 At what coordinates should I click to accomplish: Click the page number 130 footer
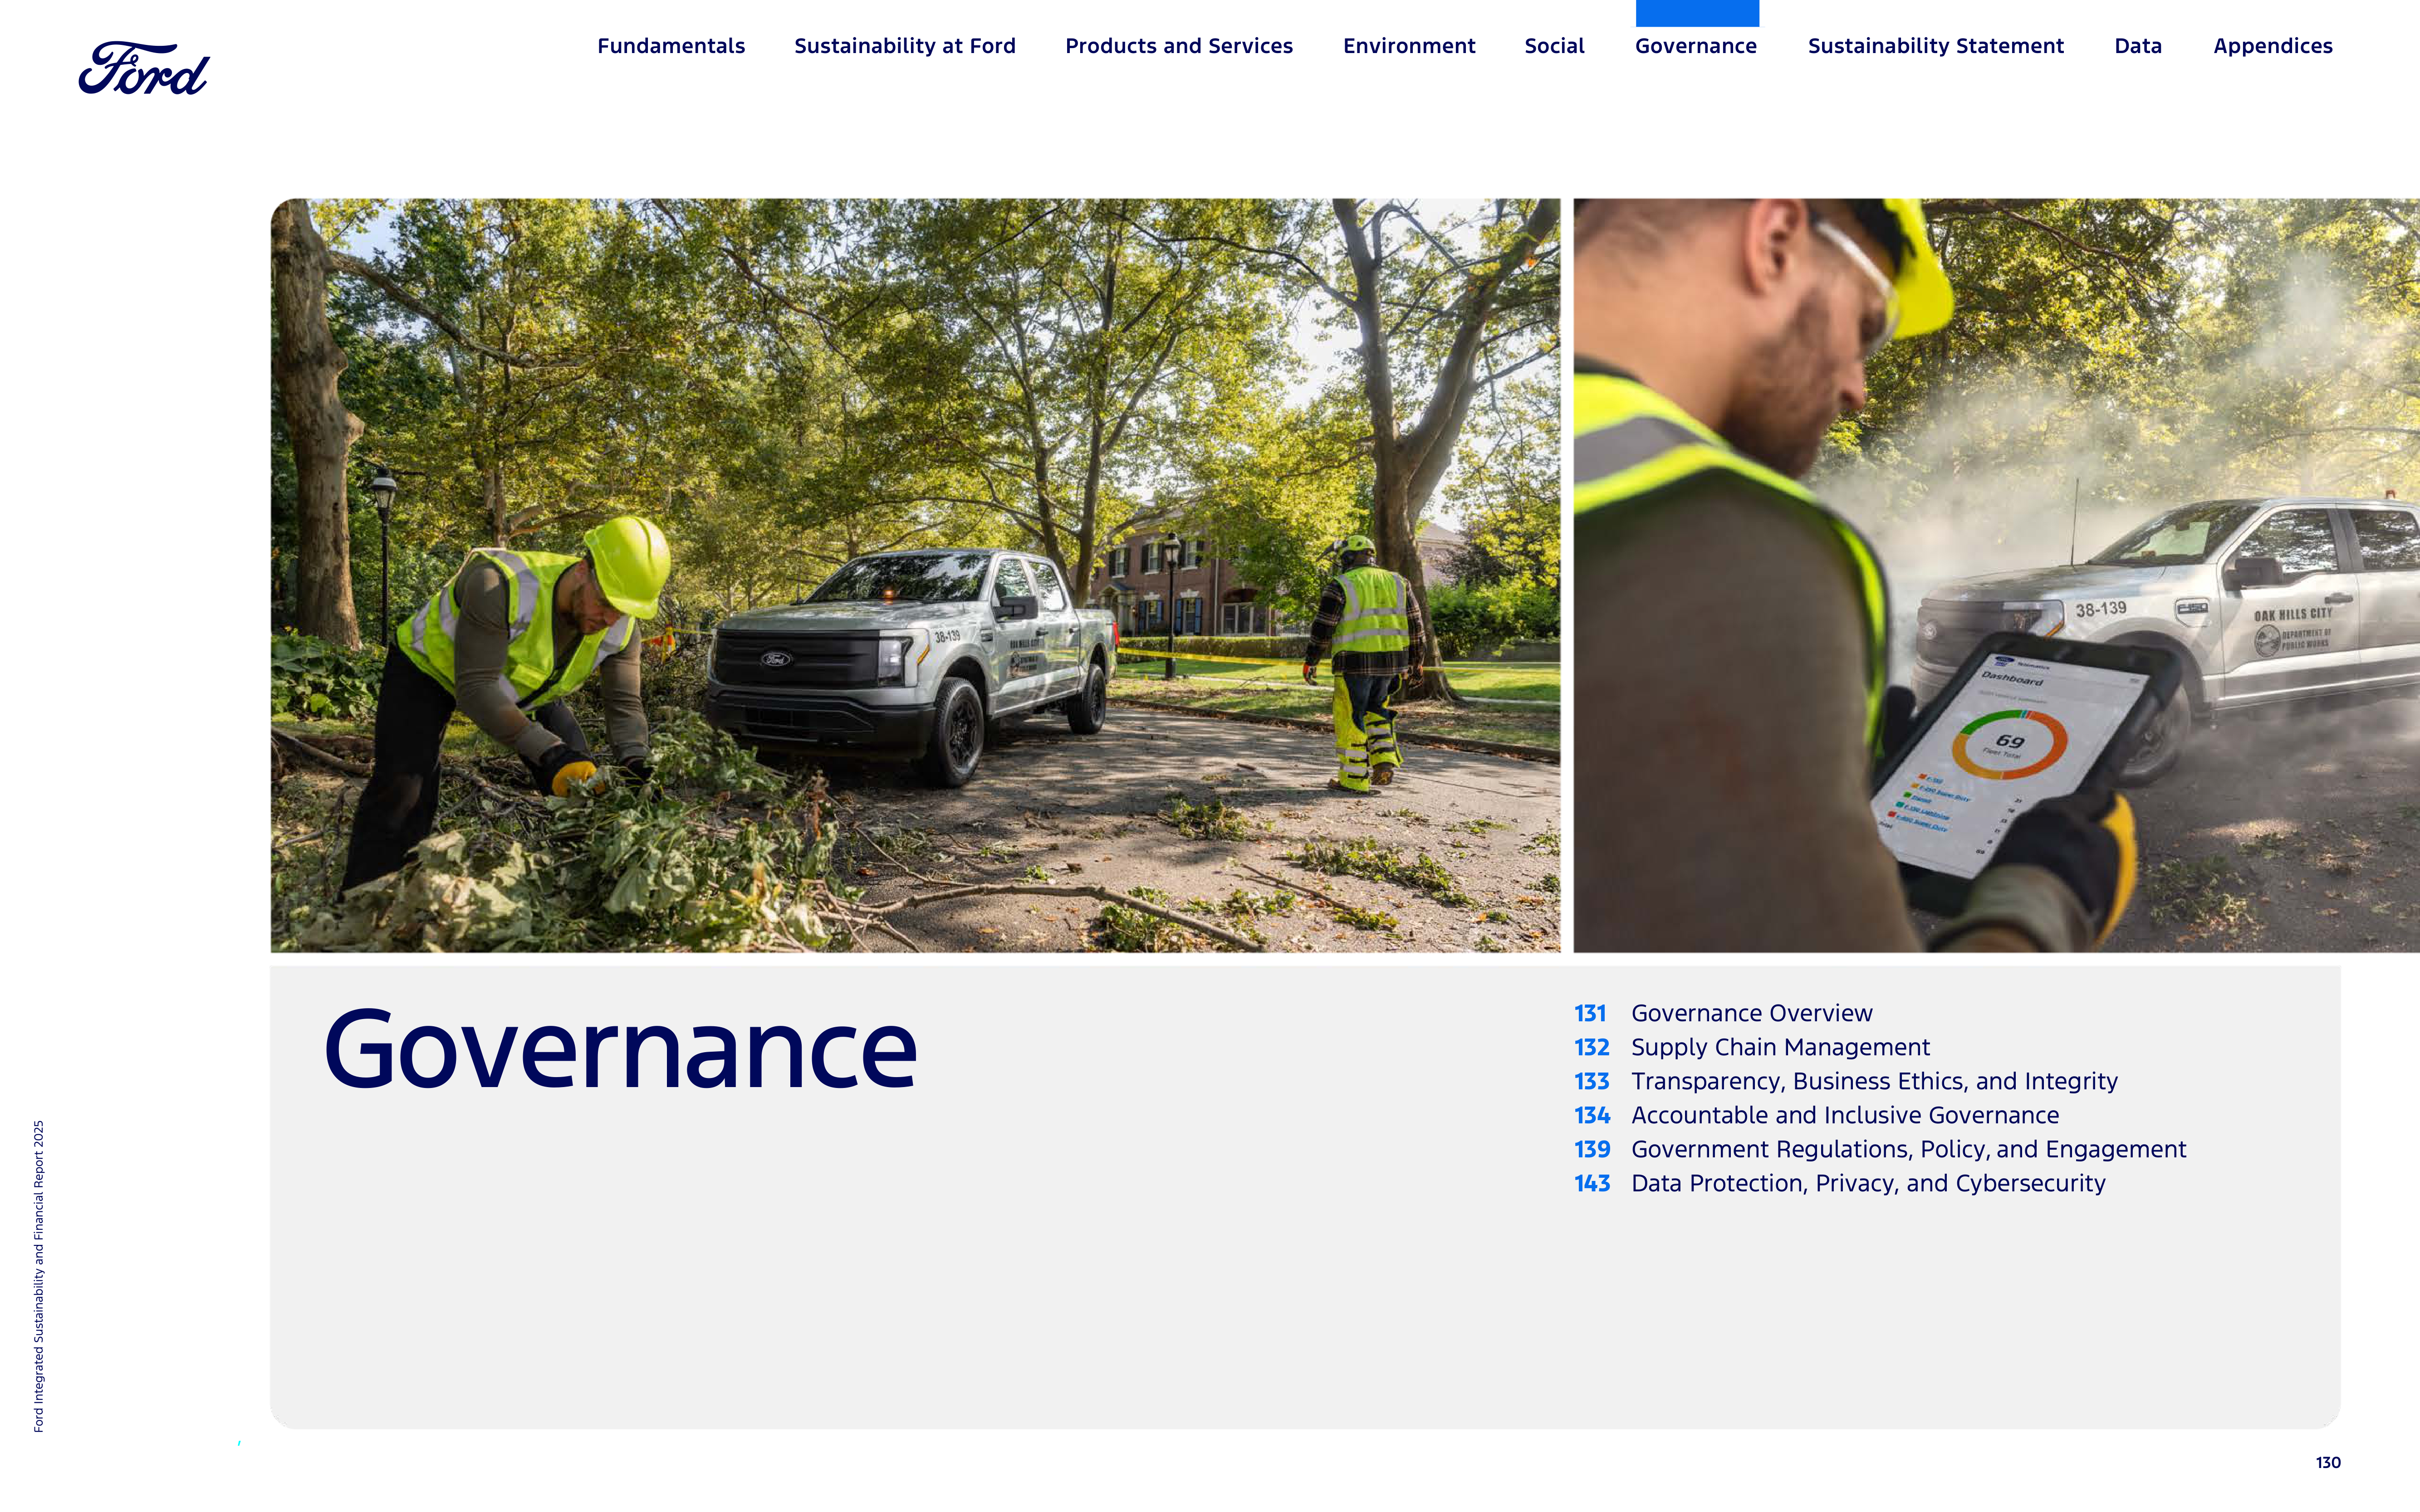[x=2327, y=1462]
